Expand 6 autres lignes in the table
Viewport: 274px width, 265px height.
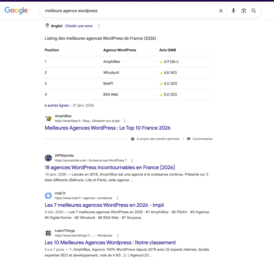[57, 105]
